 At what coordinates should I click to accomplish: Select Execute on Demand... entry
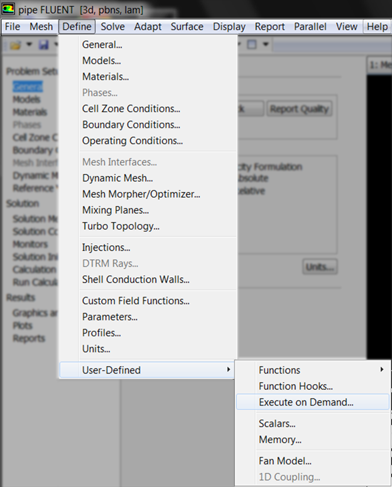coord(312,402)
